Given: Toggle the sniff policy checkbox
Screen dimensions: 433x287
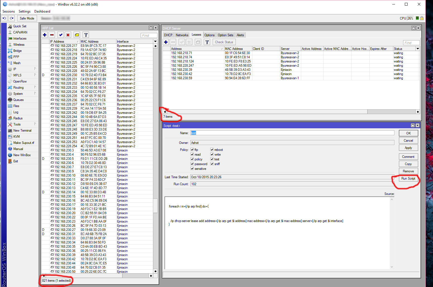Looking at the screenshot, I should pos(212,164).
